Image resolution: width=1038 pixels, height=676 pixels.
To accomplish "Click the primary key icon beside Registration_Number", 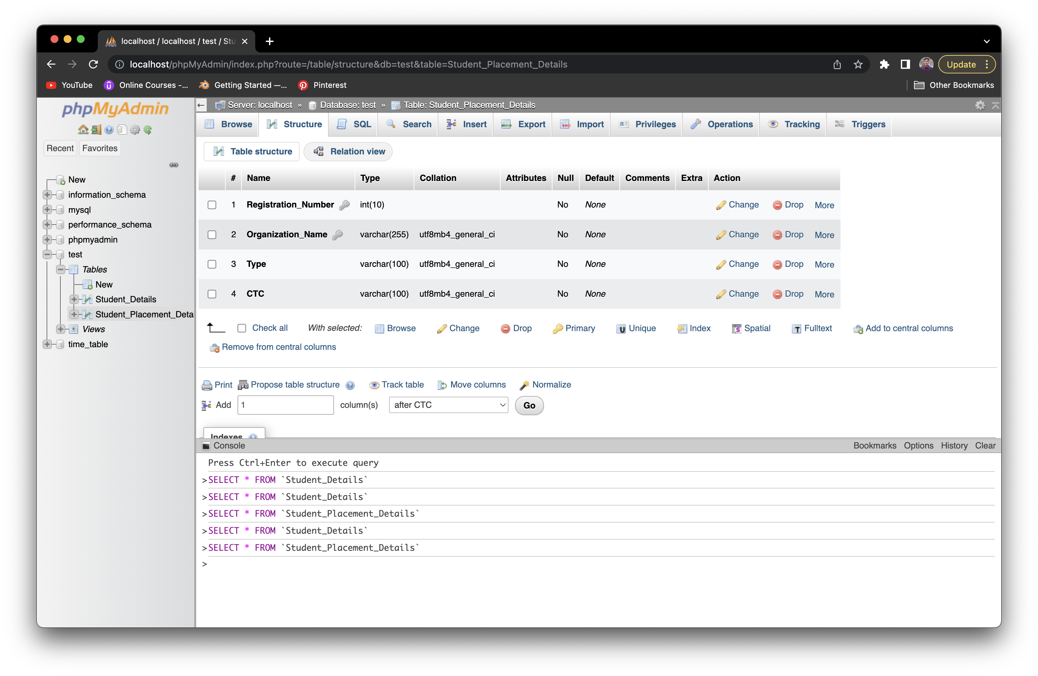I will tap(344, 205).
